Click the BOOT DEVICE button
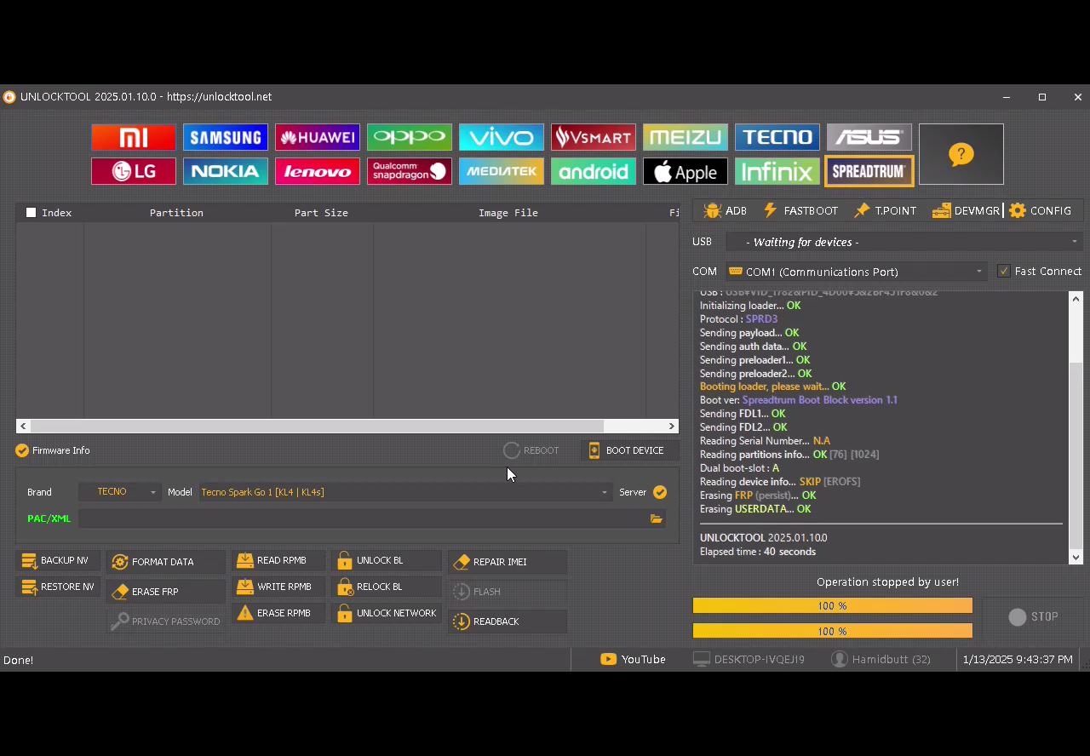 [629, 450]
